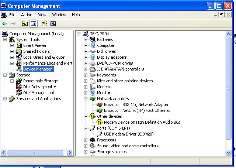Click the Display adapters icon

(93, 57)
